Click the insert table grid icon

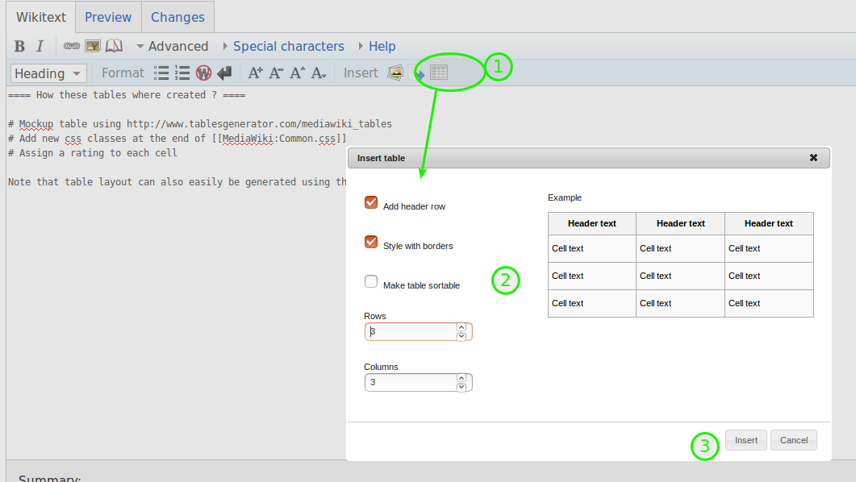tap(439, 73)
